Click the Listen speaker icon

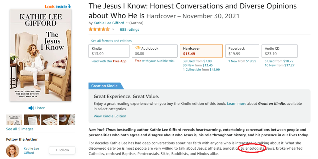tap(31, 108)
